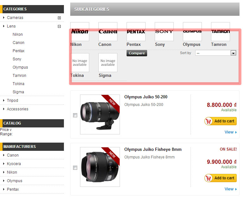
Task: Click the 9.900.000 đ price
Action: (221, 162)
